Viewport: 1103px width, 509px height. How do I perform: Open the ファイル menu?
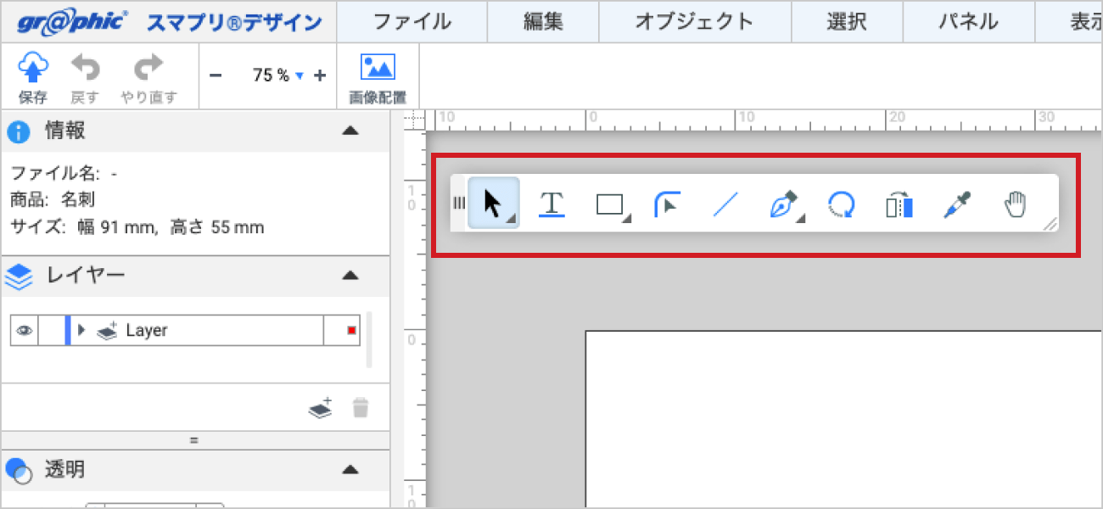[x=412, y=22]
